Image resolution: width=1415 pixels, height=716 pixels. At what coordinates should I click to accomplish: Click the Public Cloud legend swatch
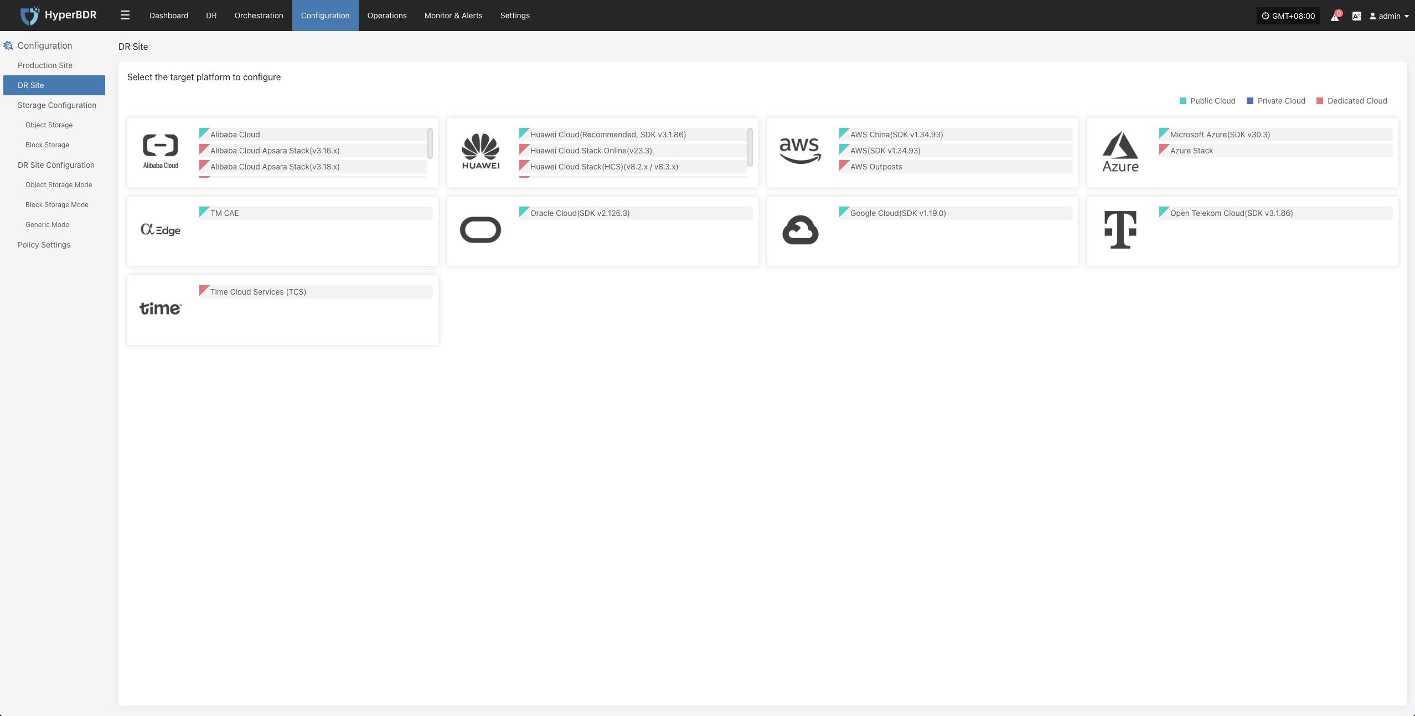pyautogui.click(x=1183, y=101)
